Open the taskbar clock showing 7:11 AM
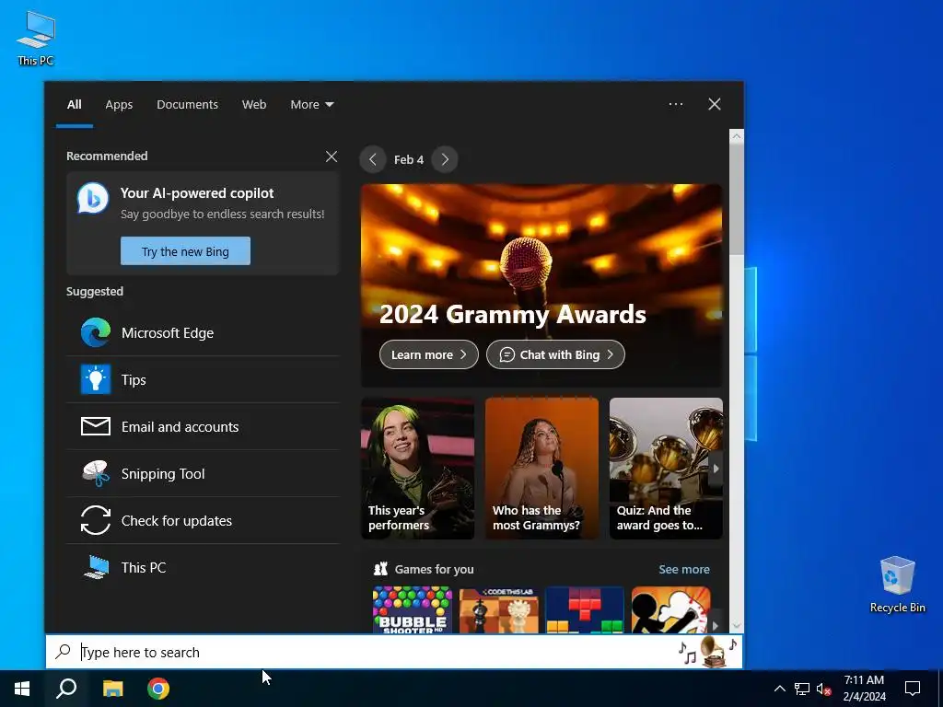This screenshot has height=707, width=943. [864, 689]
